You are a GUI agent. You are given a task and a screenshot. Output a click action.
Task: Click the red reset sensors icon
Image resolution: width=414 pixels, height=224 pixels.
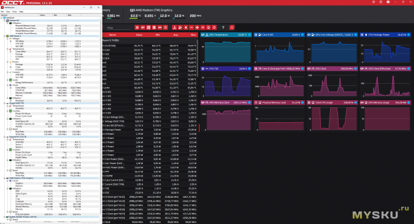pos(231,27)
